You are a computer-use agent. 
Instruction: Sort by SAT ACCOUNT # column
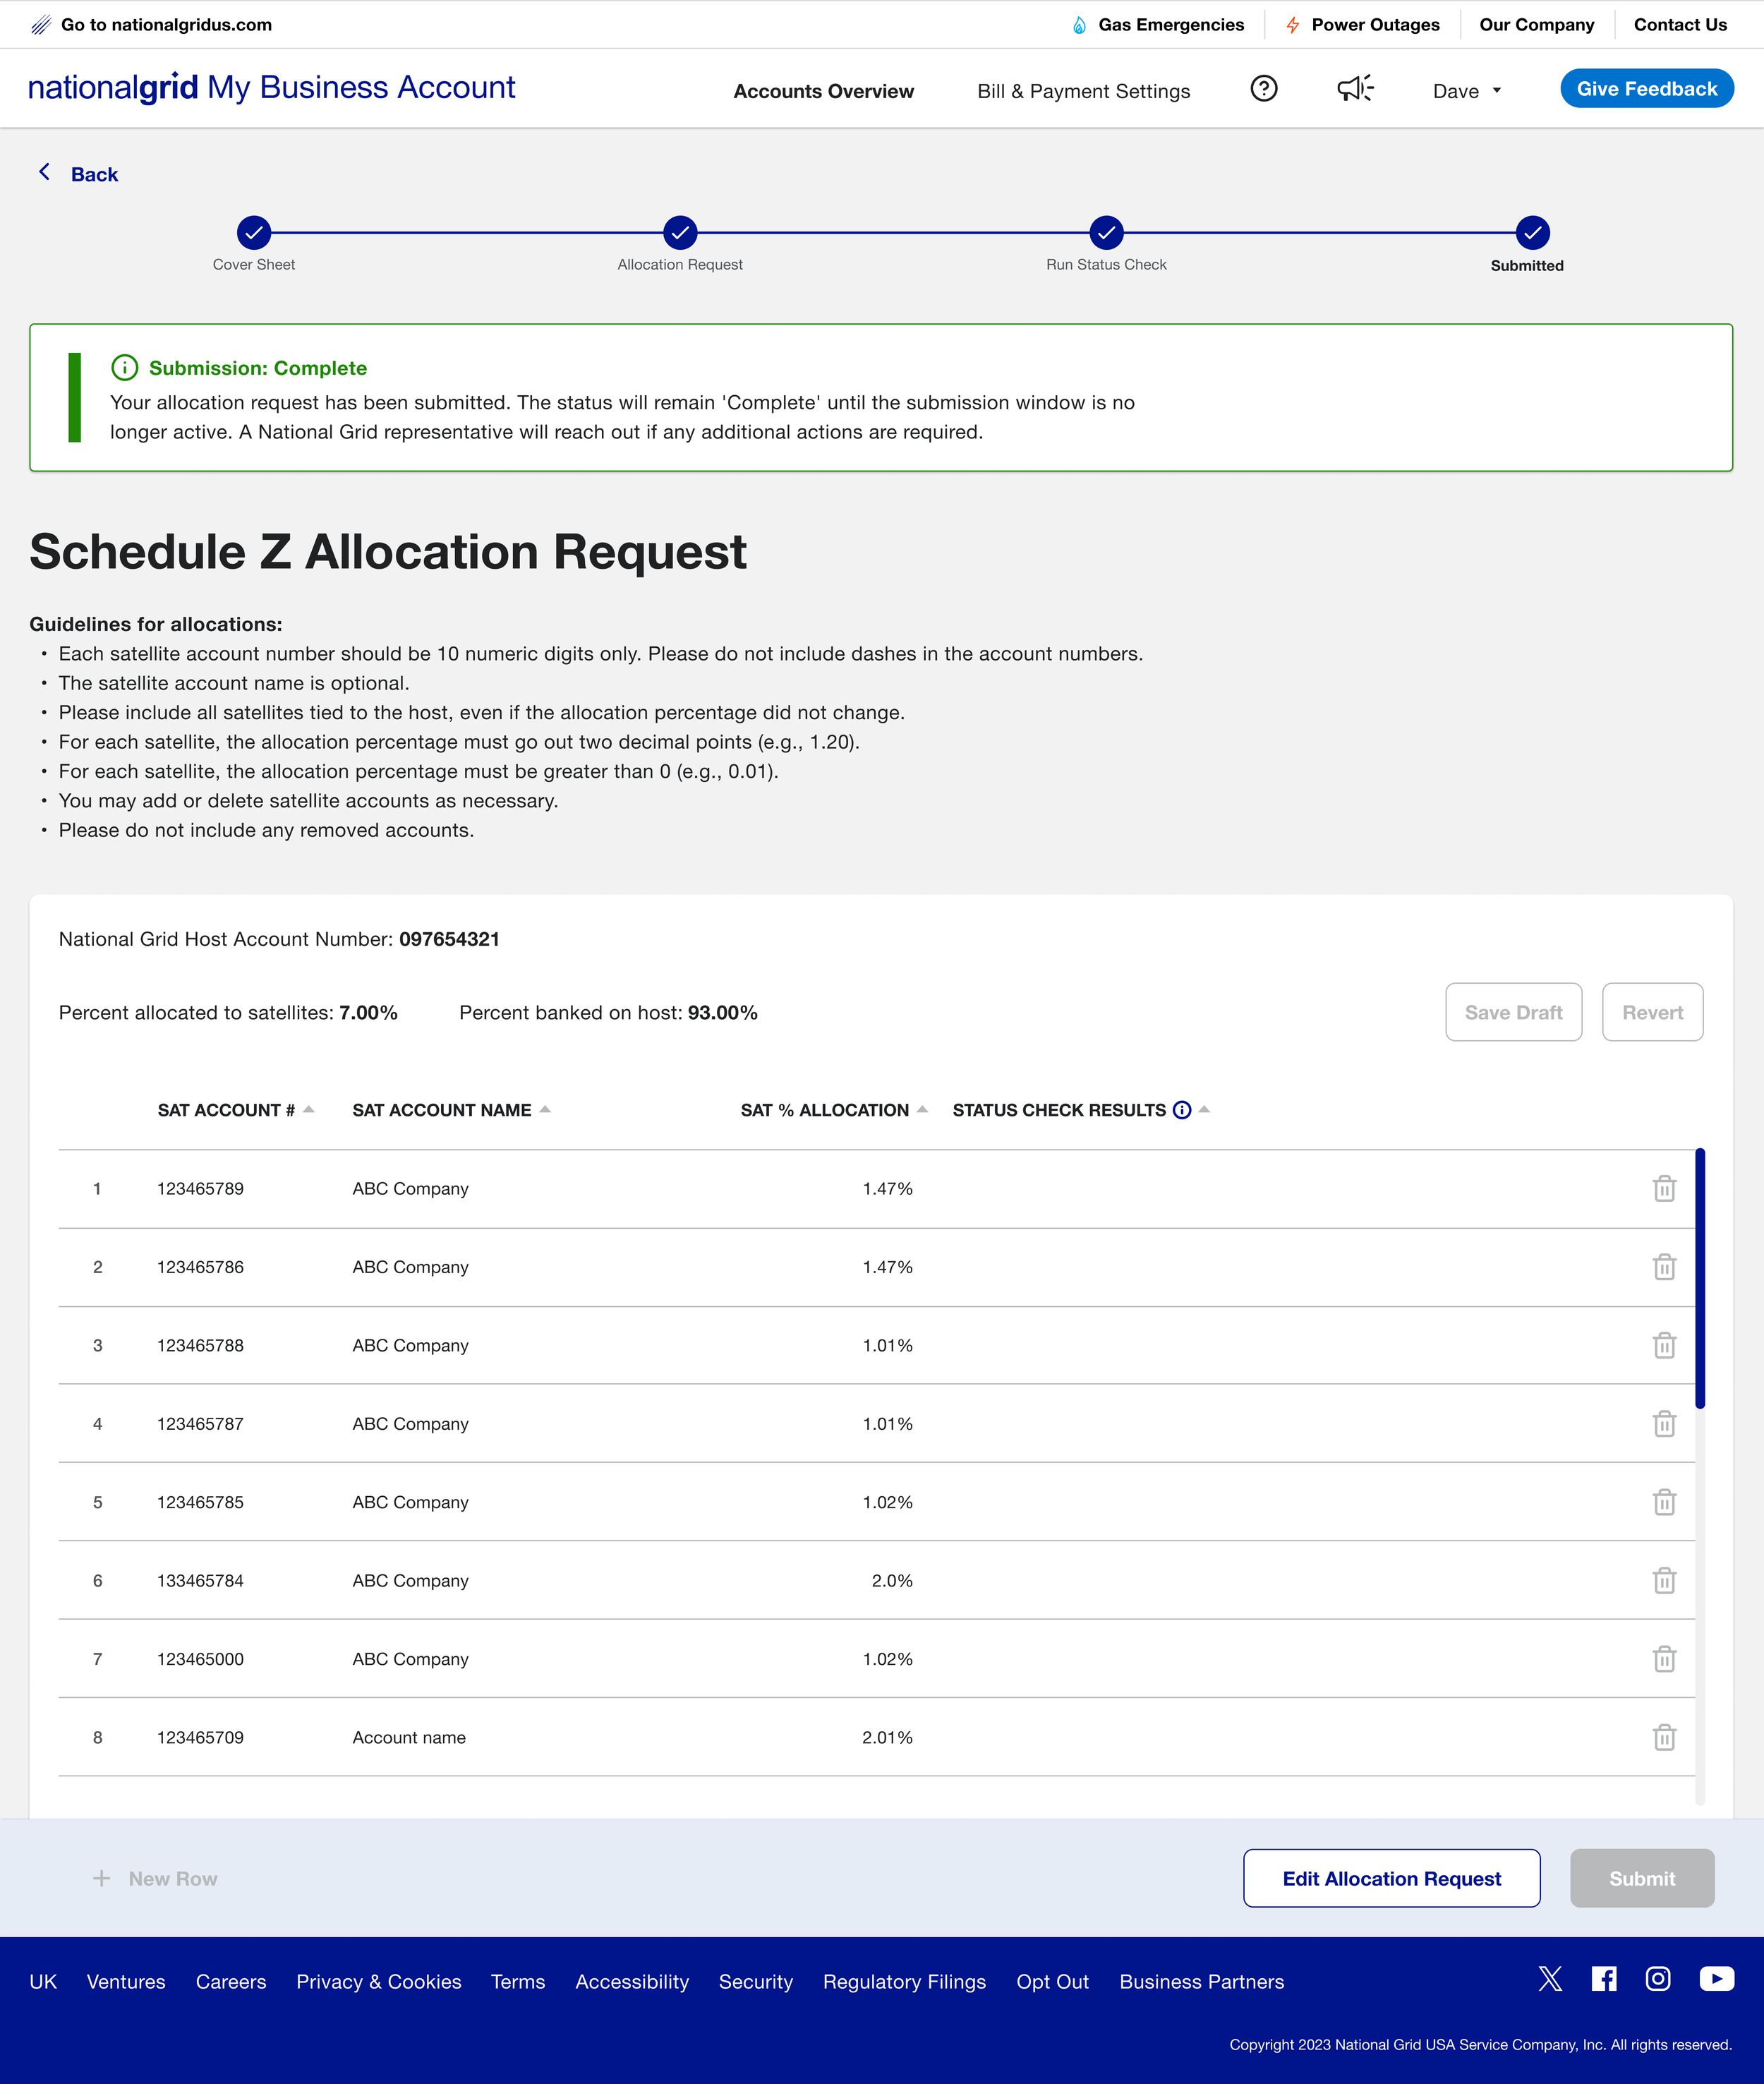pyautogui.click(x=235, y=1110)
